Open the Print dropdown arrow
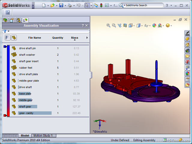The width and height of the screenshot is (192, 144). point(74,5)
